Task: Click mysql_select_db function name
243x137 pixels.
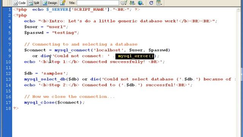Action: [45, 79]
